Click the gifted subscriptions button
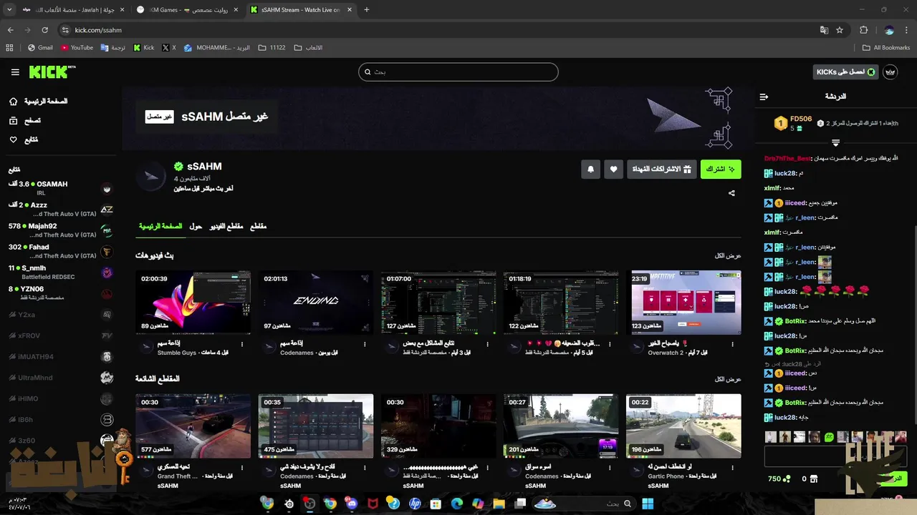The image size is (917, 515). (x=662, y=170)
